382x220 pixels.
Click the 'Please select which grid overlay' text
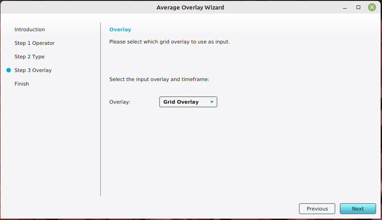tap(169, 42)
